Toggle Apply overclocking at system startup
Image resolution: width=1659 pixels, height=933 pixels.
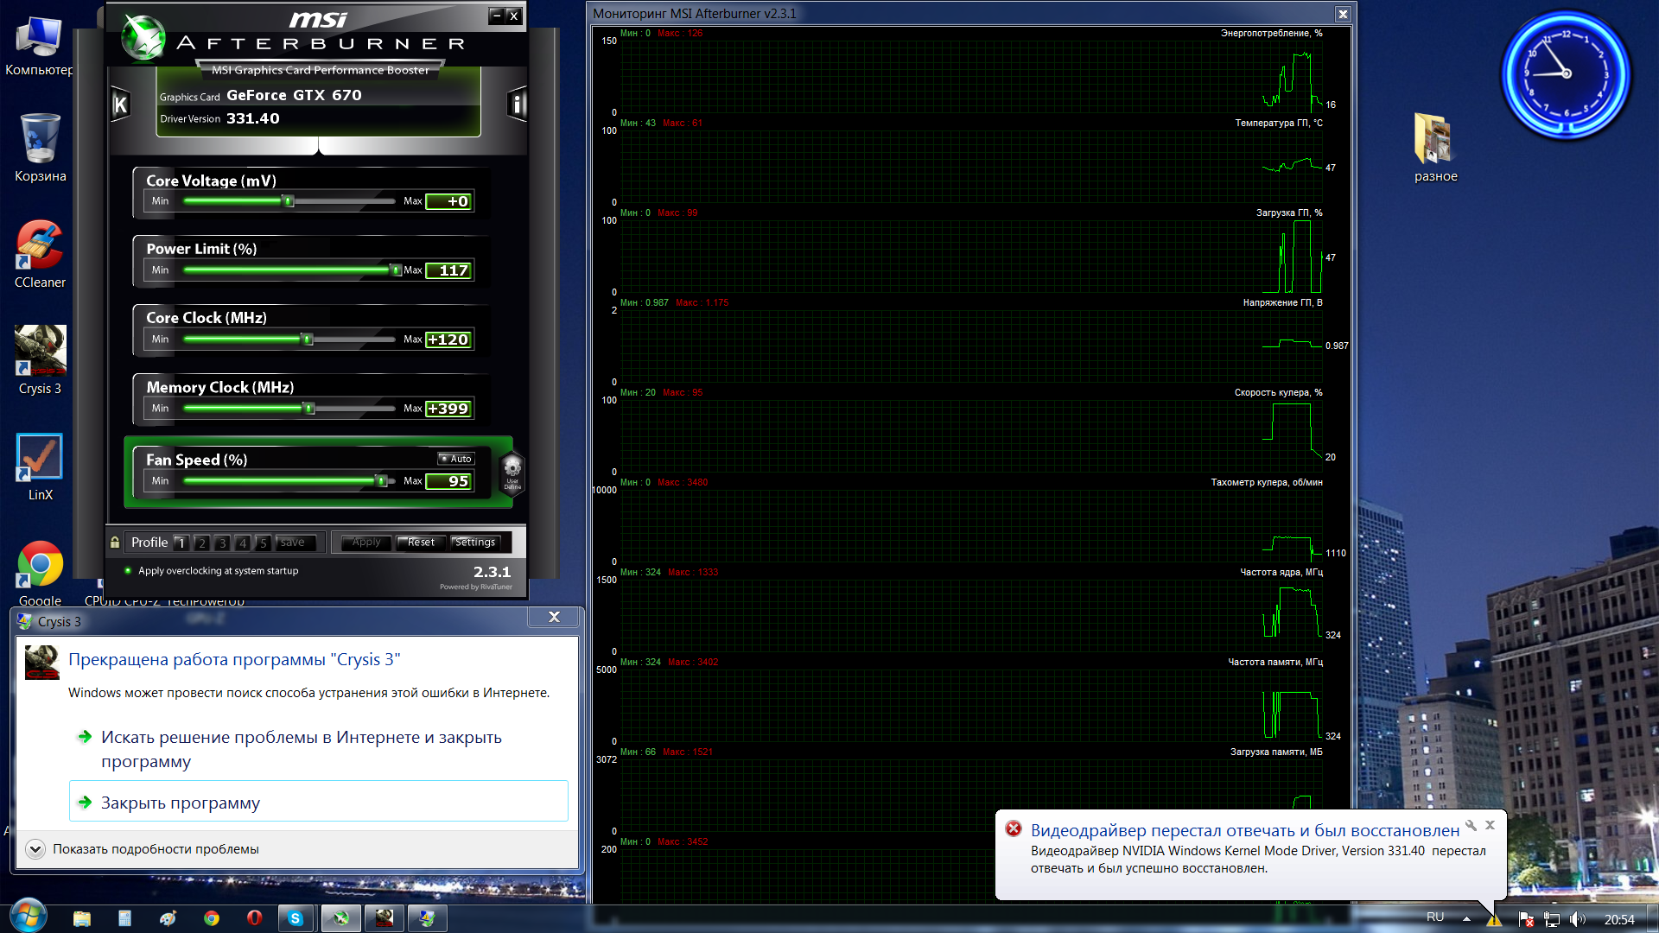129,571
